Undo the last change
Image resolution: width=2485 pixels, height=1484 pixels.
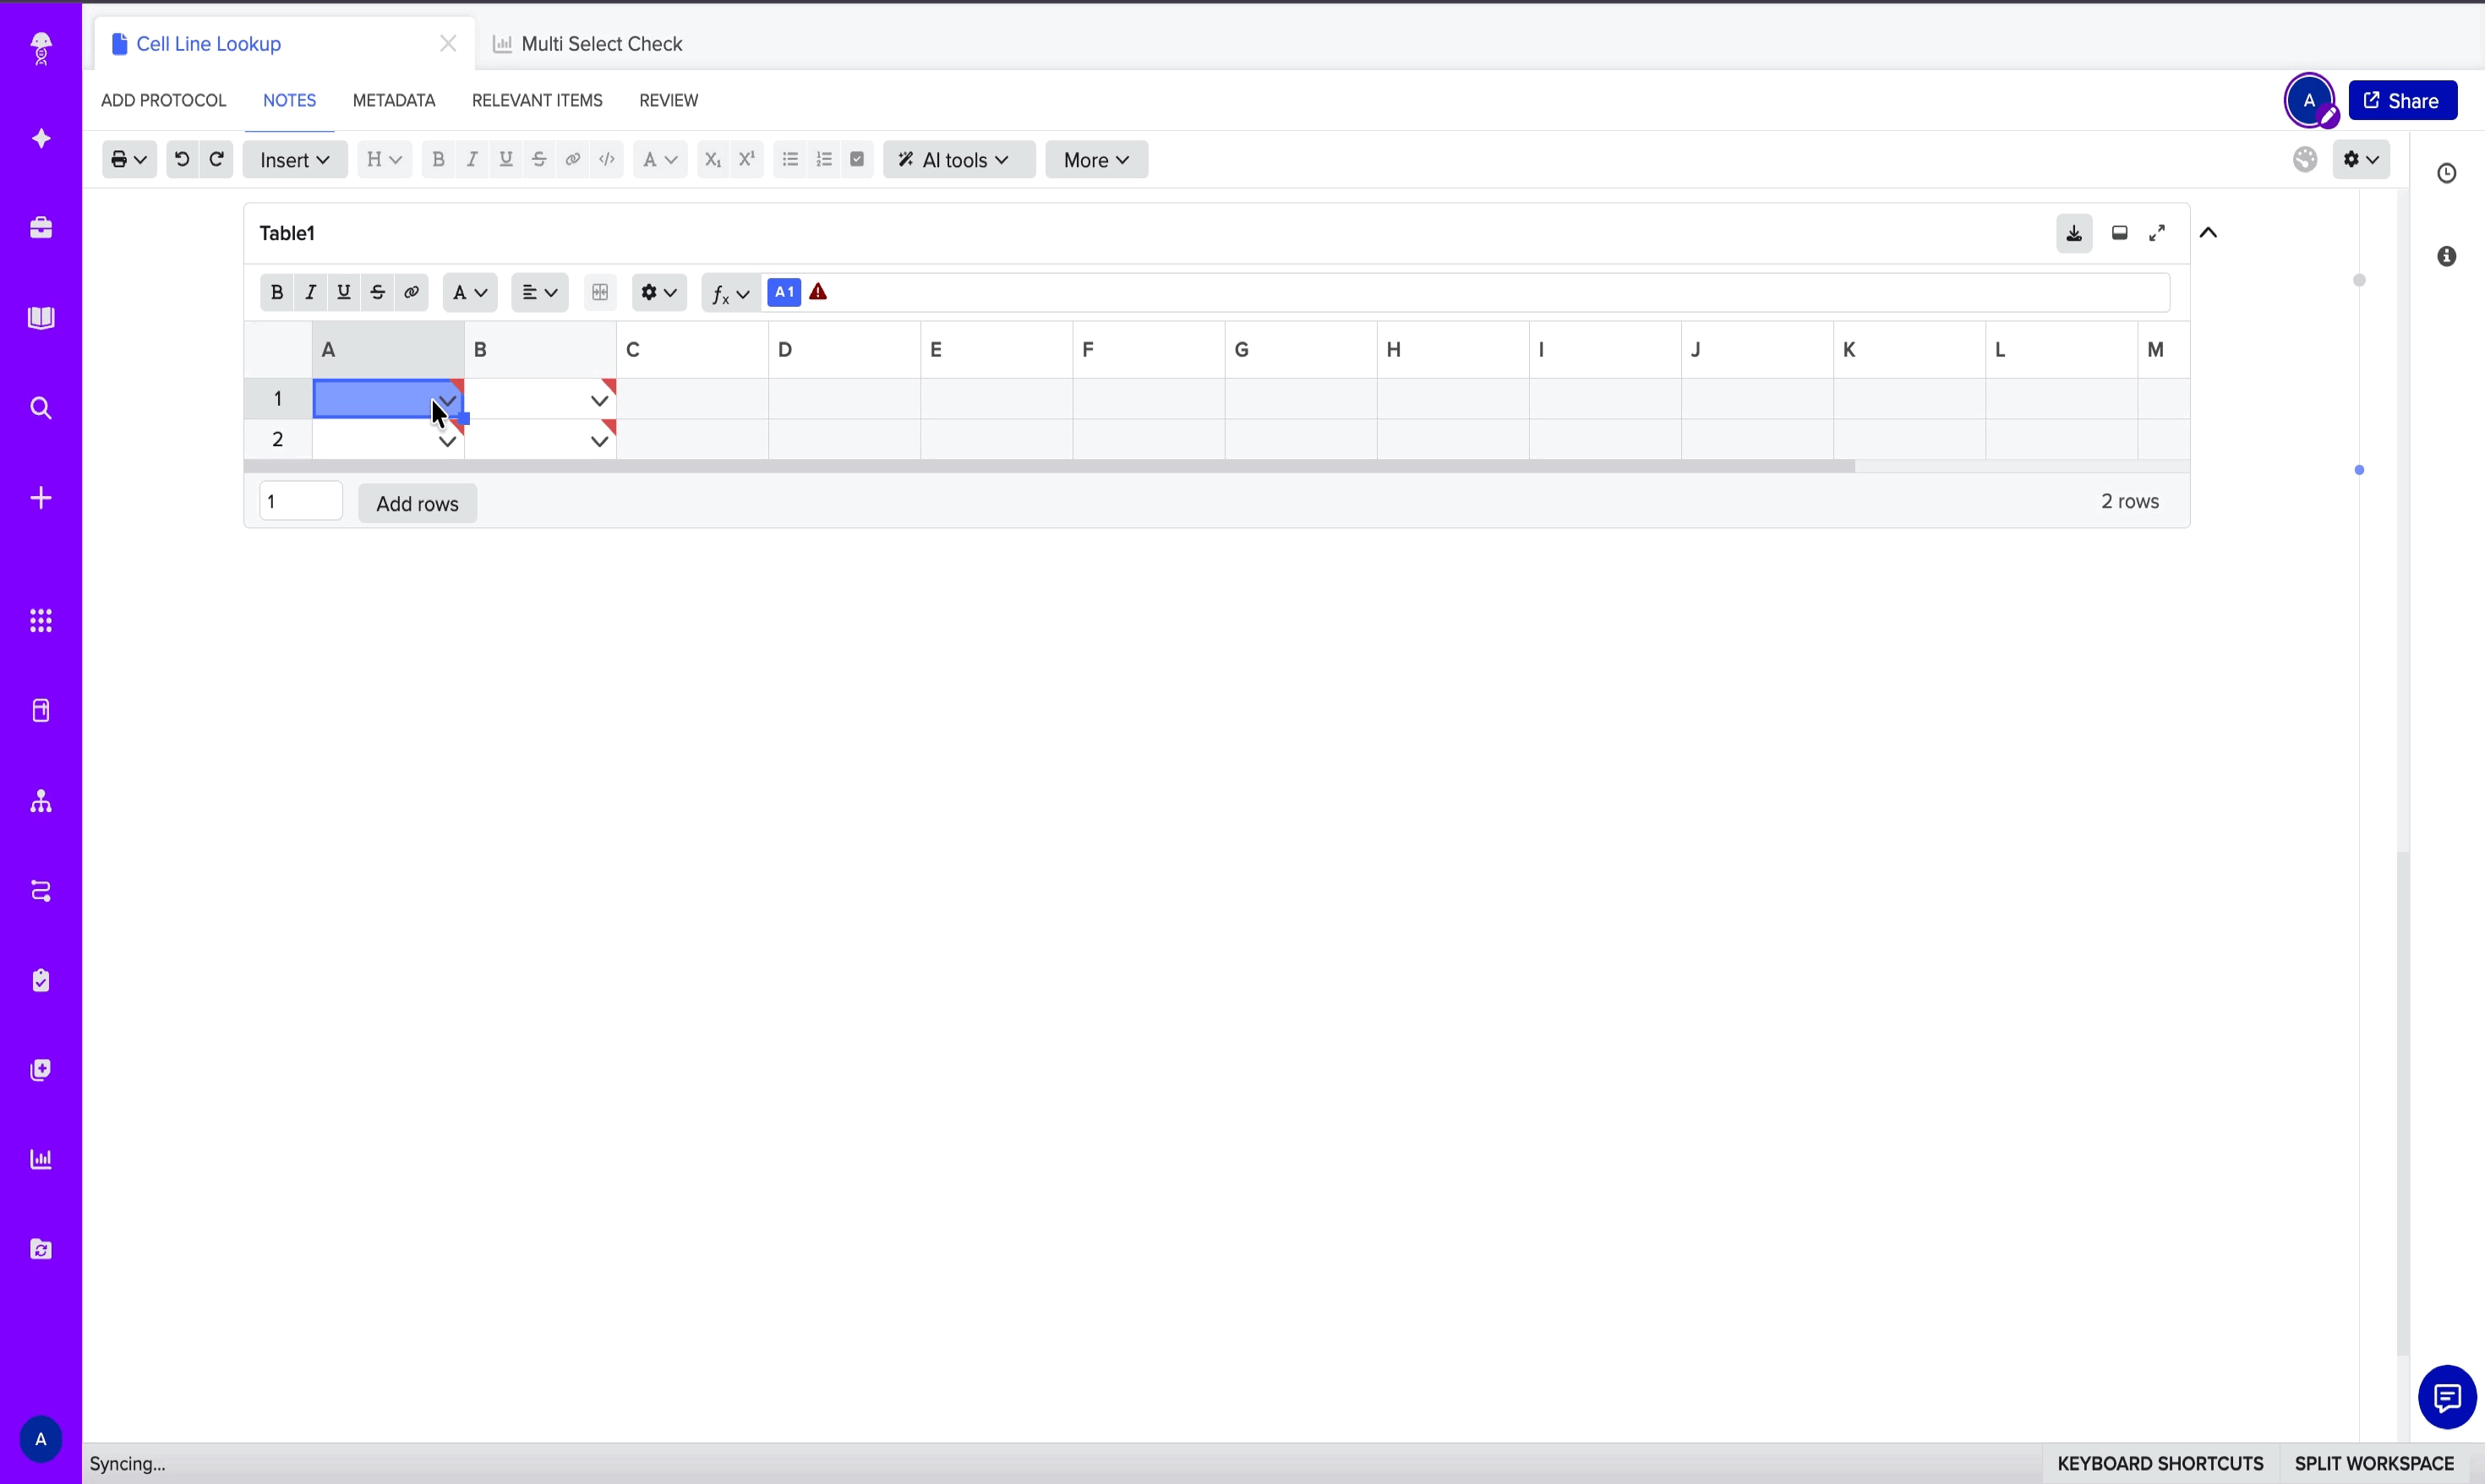(181, 159)
